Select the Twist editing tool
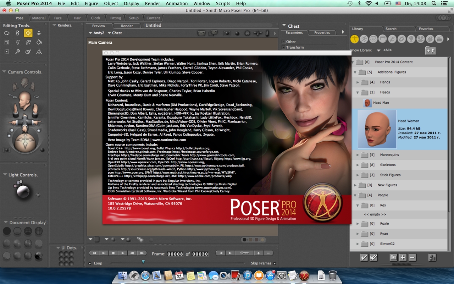The height and width of the screenshot is (284, 454). [x=17, y=33]
